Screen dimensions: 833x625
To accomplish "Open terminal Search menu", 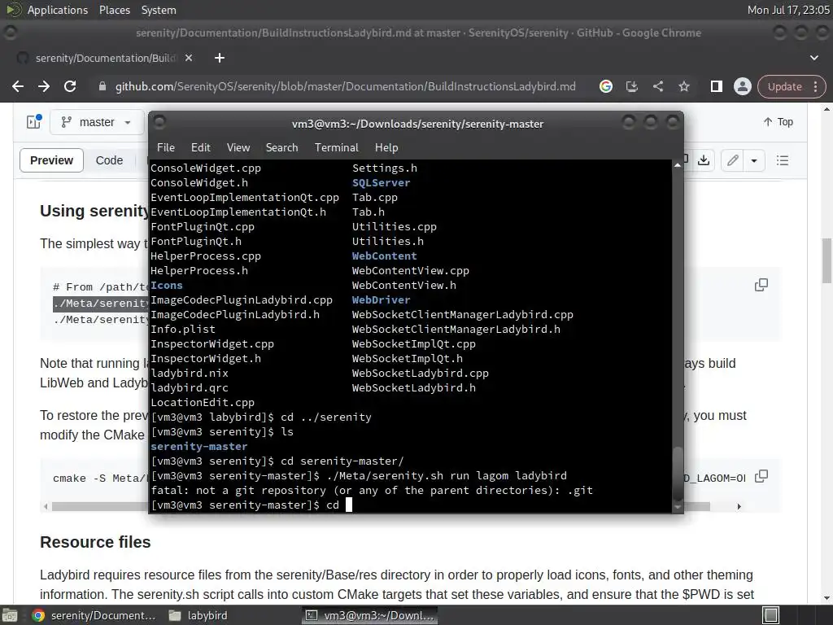I will click(281, 147).
